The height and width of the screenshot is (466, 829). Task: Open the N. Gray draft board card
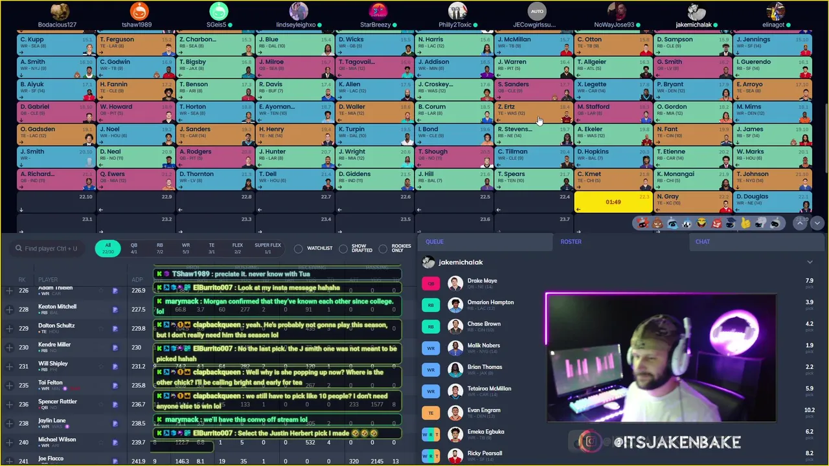click(693, 202)
